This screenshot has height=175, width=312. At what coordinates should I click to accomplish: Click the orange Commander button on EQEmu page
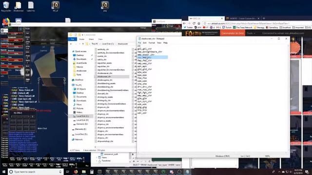(233, 33)
